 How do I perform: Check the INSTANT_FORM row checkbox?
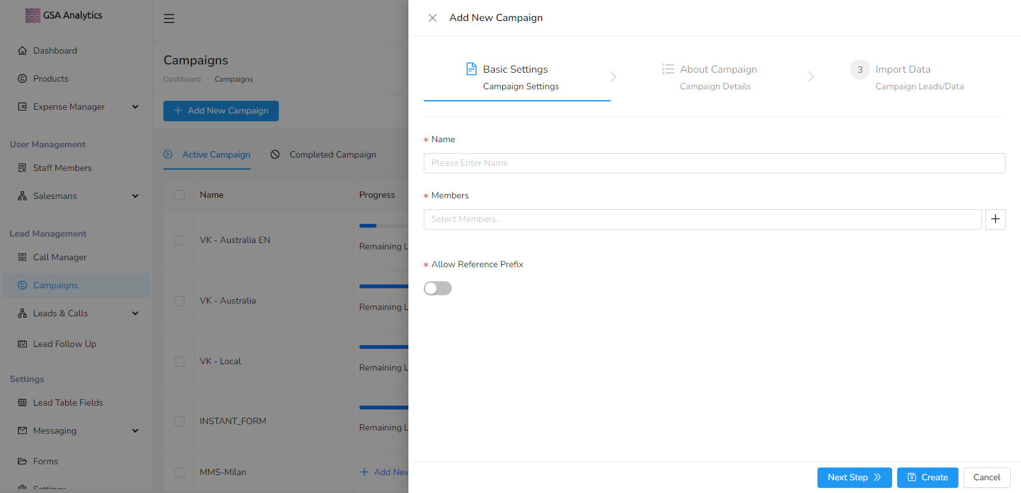coord(179,422)
